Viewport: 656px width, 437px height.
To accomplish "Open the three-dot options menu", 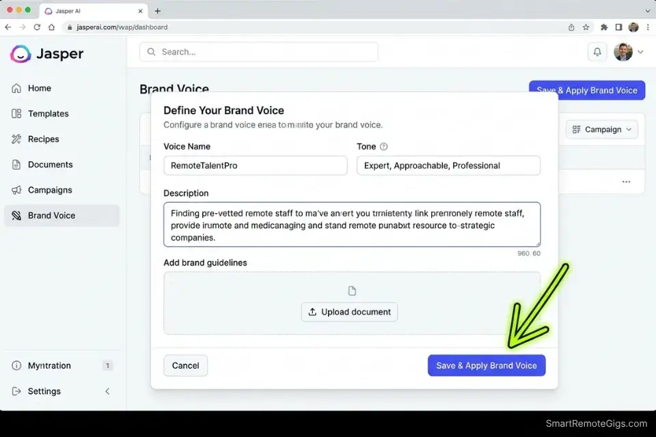I will click(x=626, y=182).
